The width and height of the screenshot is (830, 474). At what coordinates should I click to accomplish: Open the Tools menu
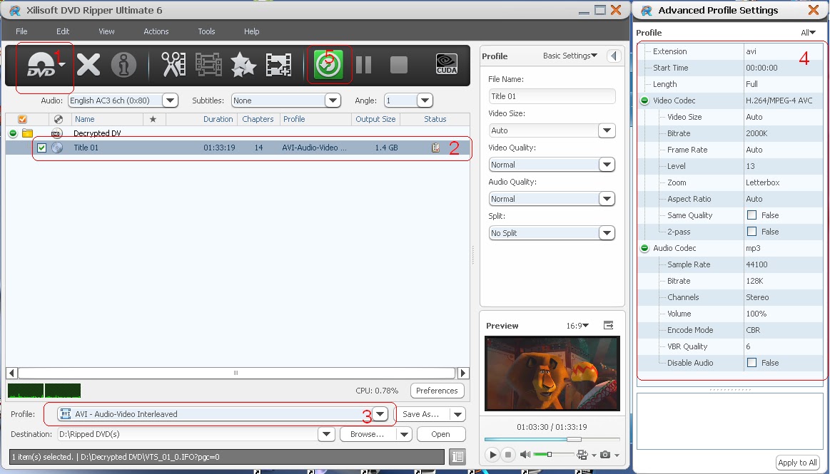point(206,31)
